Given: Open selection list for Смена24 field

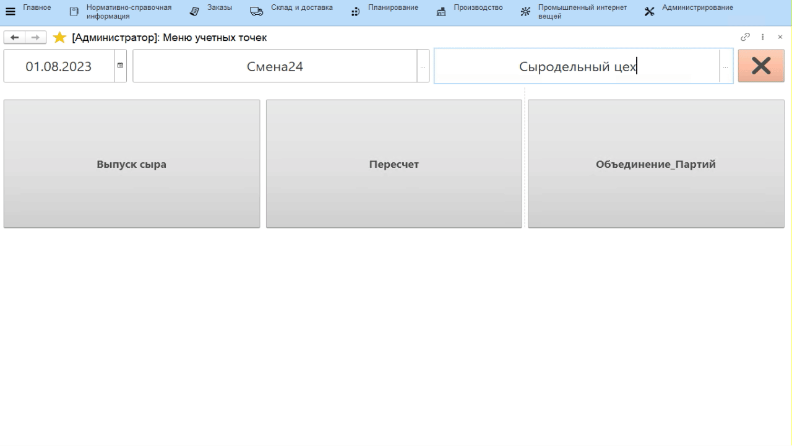Looking at the screenshot, I should 423,66.
